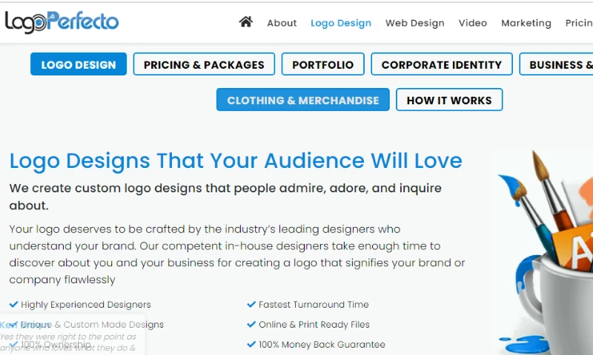Select Logo Design in the top navigation
593x355 pixels.
pyautogui.click(x=341, y=23)
